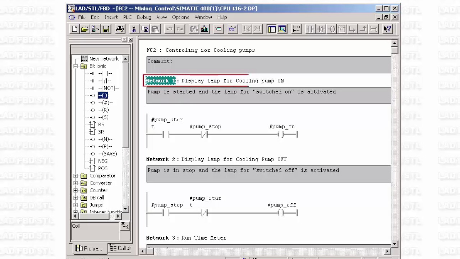Expand the Jumps folder

click(75, 205)
